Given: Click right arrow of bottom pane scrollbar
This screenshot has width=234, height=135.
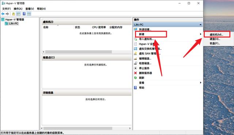Looking at the screenshot, I should click(130, 128).
